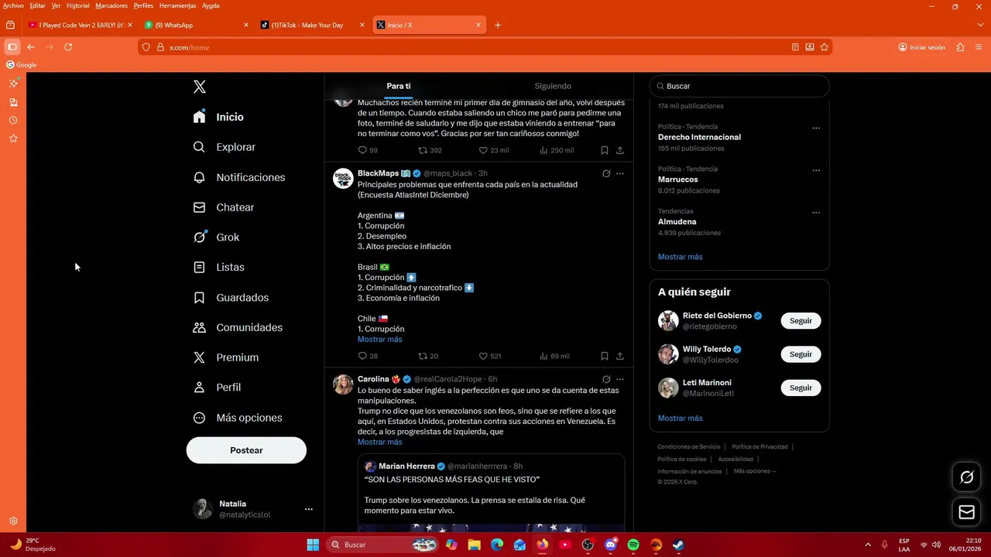
Task: Reply to the gym post with 99 replies
Action: (368, 150)
